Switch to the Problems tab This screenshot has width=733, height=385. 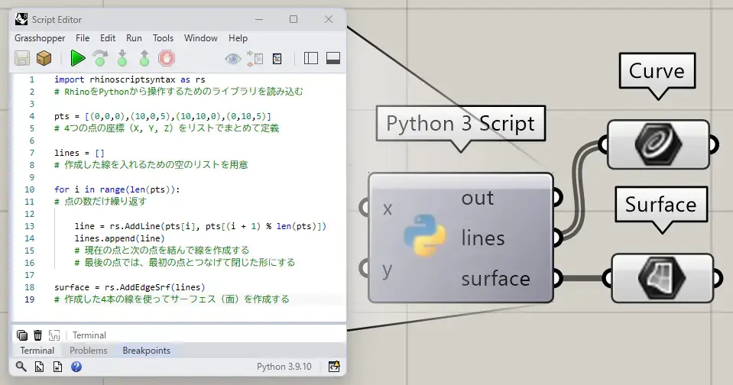pyautogui.click(x=89, y=351)
